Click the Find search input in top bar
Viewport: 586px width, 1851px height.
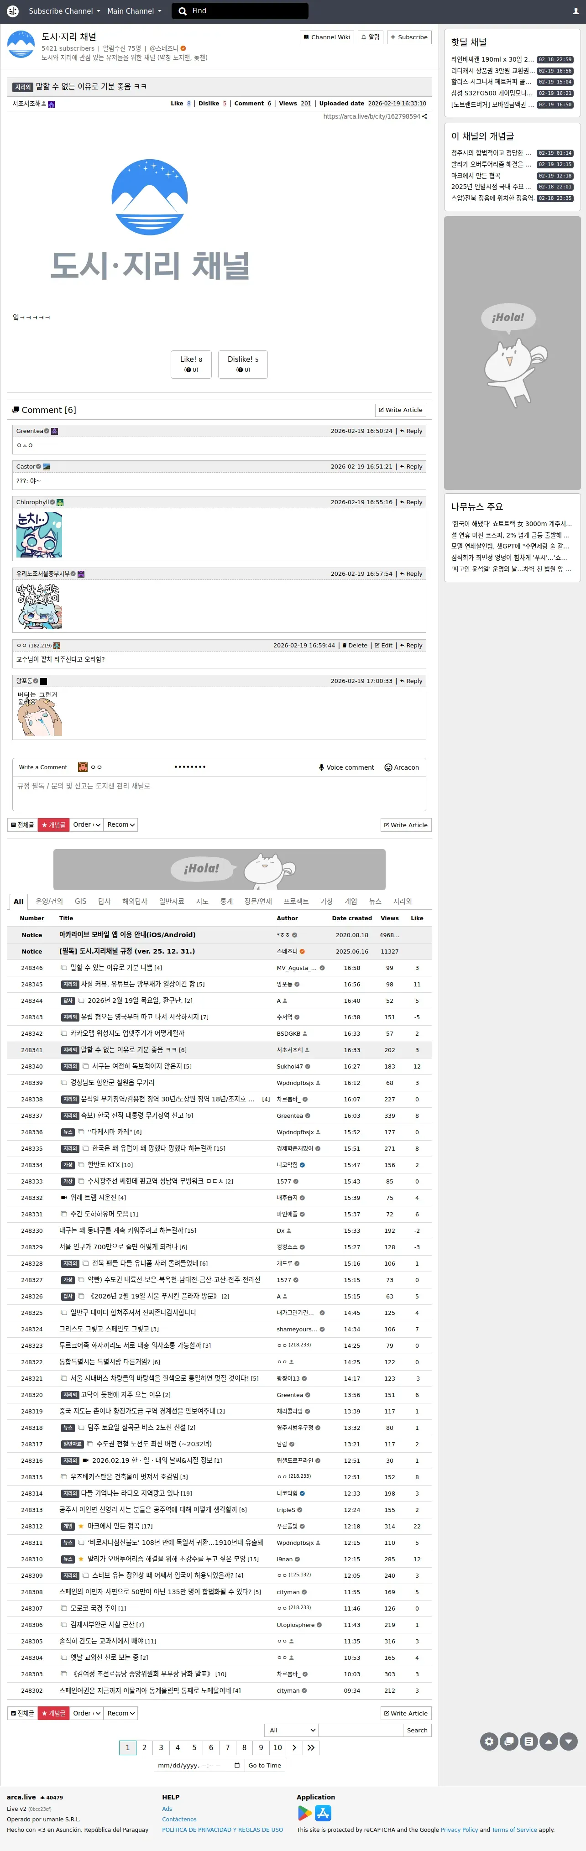[248, 11]
